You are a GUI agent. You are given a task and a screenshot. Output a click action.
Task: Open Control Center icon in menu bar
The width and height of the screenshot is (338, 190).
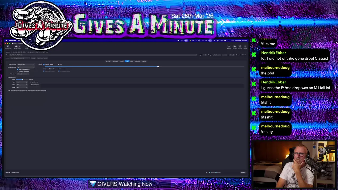point(232,41)
